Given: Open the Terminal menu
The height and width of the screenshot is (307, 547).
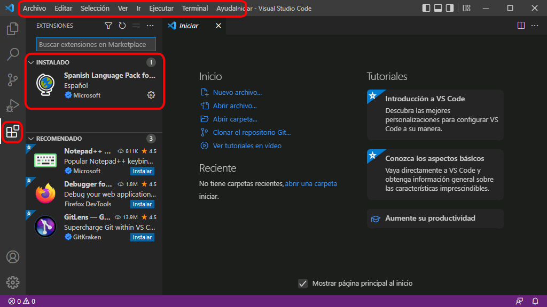Looking at the screenshot, I should click(x=194, y=9).
